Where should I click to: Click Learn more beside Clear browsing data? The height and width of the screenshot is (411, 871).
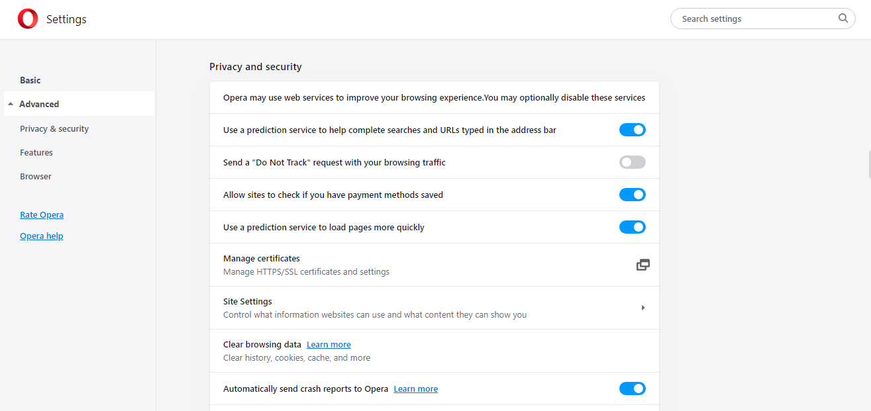click(x=329, y=345)
